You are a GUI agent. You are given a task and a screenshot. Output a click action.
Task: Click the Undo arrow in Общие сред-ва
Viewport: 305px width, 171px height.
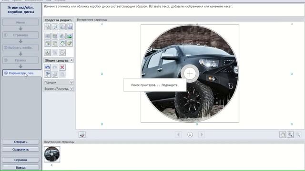[x=48, y=67]
